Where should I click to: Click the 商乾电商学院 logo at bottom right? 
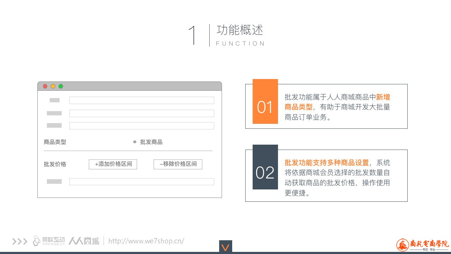423,245
